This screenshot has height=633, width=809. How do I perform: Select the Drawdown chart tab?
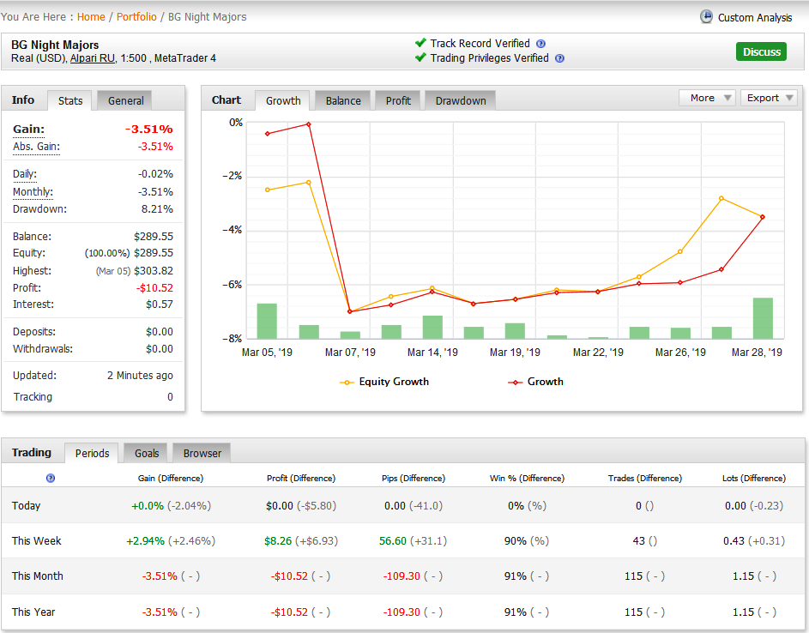460,100
